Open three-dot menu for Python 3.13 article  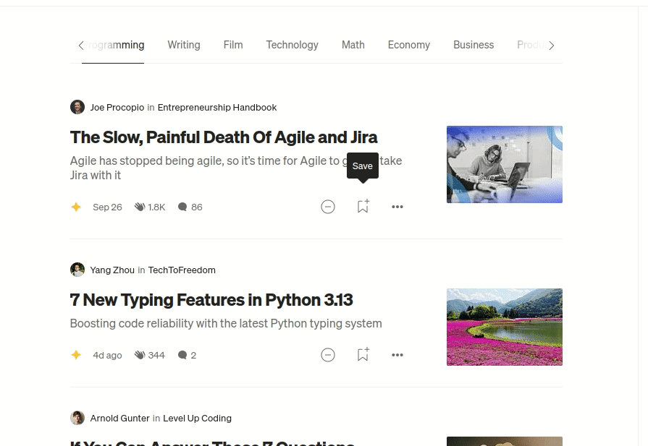tap(397, 355)
